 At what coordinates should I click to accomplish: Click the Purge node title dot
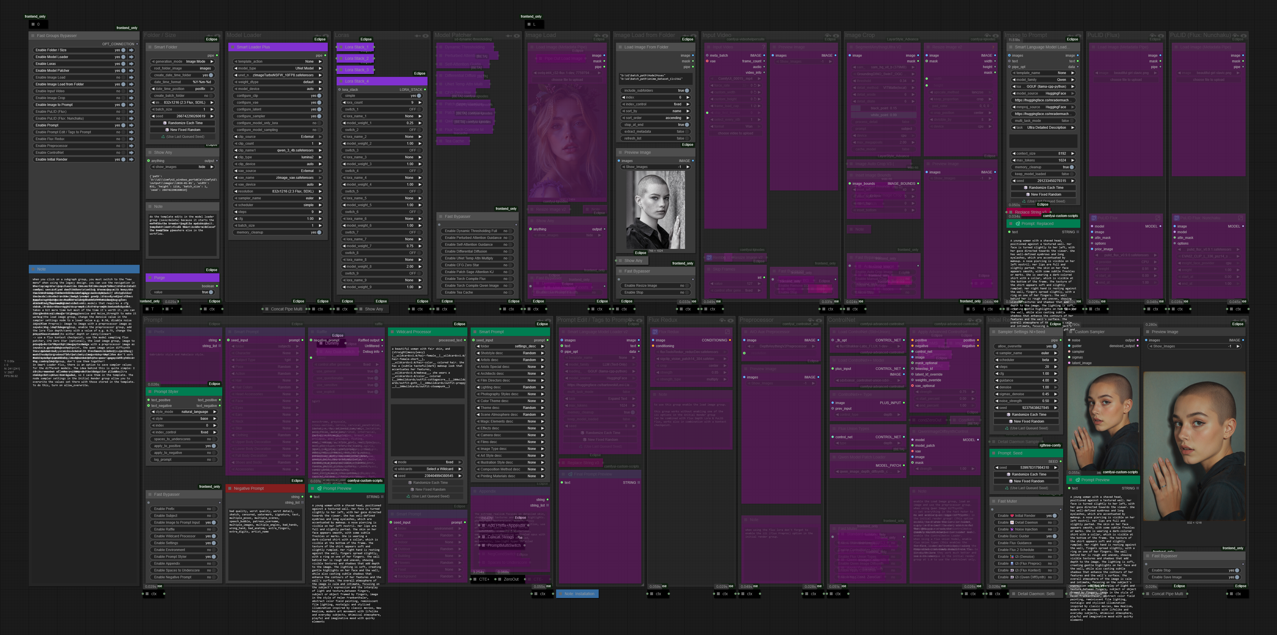(x=150, y=278)
